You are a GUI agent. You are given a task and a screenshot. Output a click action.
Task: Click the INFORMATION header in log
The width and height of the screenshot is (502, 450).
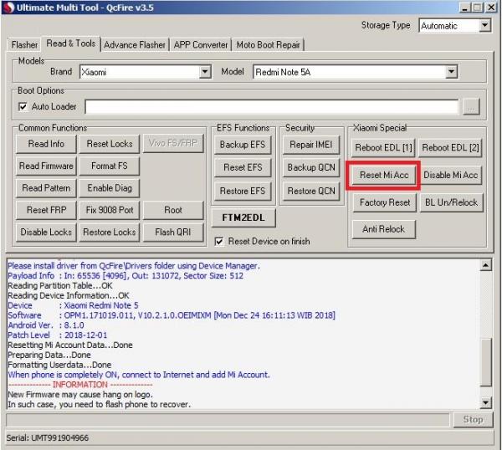pyautogui.click(x=80, y=385)
